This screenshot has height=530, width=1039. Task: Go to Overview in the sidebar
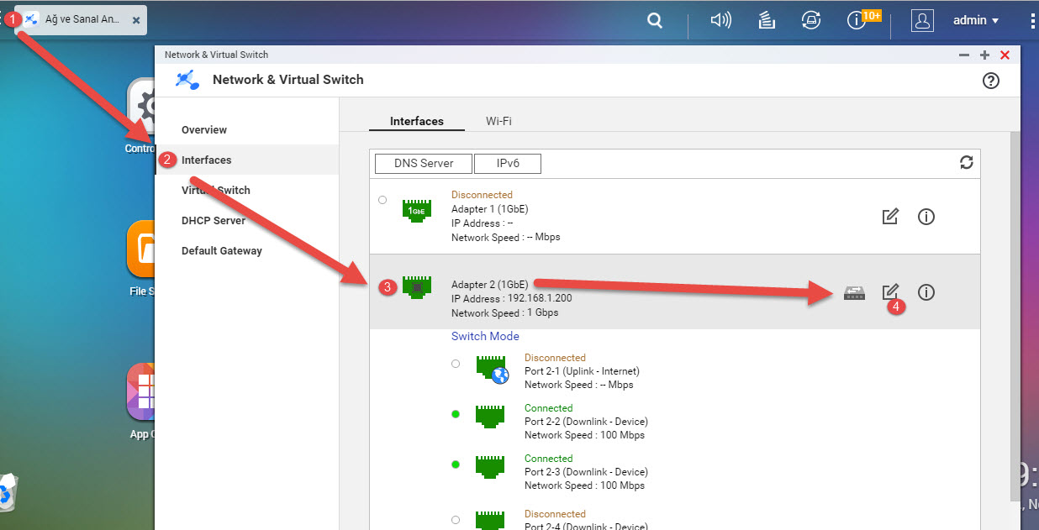204,129
